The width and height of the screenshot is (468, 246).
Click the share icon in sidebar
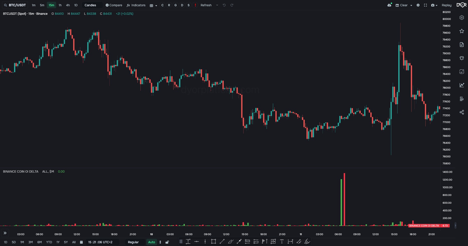point(462,112)
